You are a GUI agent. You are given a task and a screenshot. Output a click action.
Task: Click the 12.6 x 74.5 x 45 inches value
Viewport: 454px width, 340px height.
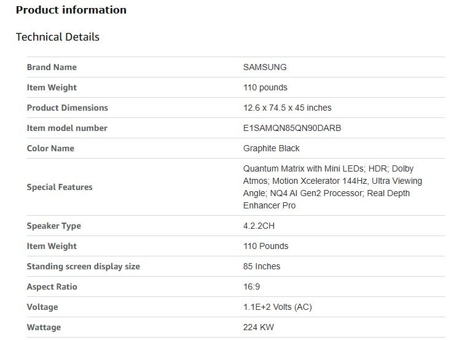(x=287, y=108)
